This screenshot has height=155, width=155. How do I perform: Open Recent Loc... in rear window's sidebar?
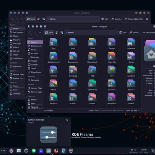(17, 78)
